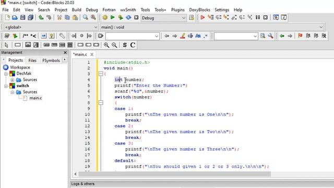The height and width of the screenshot is (188, 334).
Task: Collapse Sources folder under switch project
Action: 13,92
